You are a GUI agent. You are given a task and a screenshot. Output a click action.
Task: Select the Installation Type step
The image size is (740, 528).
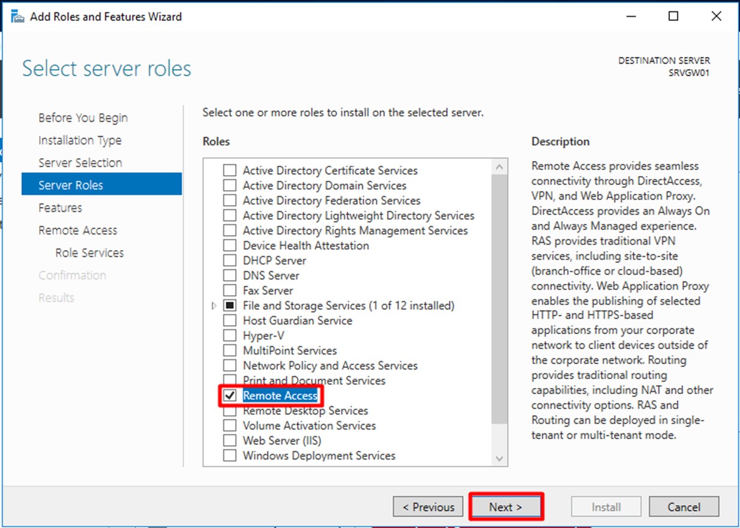point(80,140)
